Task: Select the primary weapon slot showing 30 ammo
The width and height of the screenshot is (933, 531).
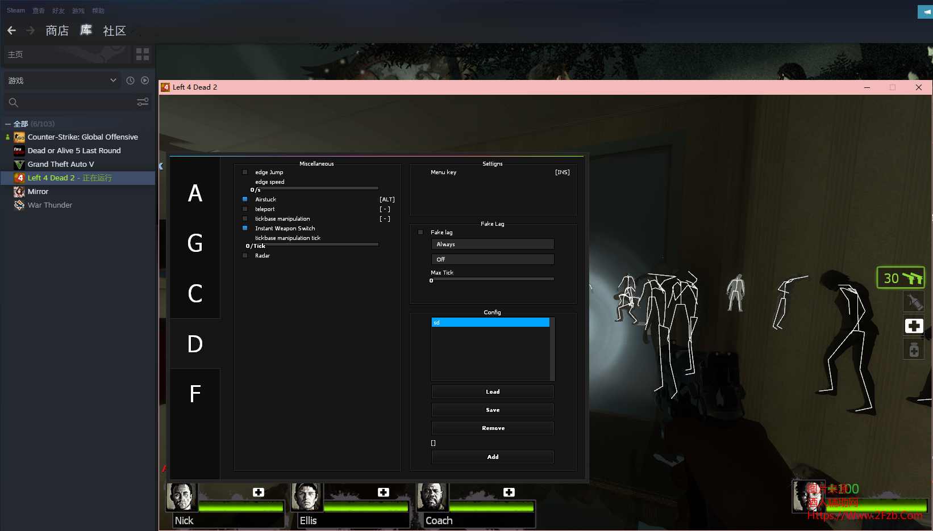Action: click(x=901, y=278)
